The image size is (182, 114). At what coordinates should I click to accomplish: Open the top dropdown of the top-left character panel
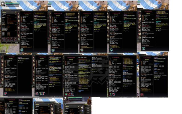click(9, 12)
